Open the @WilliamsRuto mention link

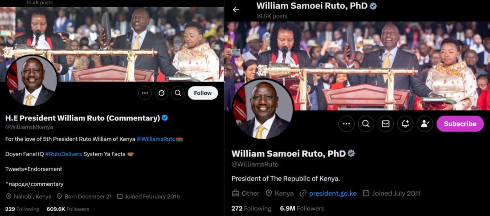tap(156, 139)
